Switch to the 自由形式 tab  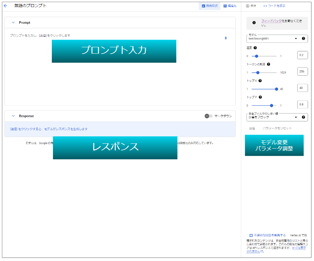[x=210, y=6]
